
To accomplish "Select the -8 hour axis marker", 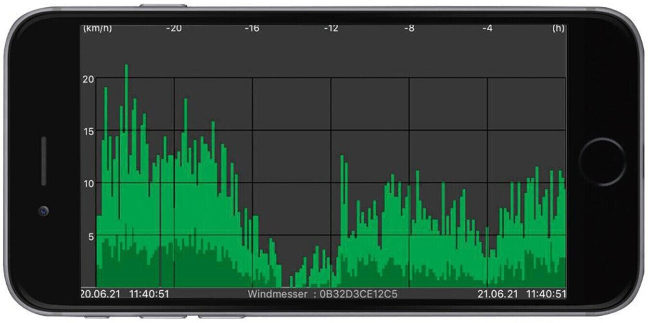I will 409,28.
